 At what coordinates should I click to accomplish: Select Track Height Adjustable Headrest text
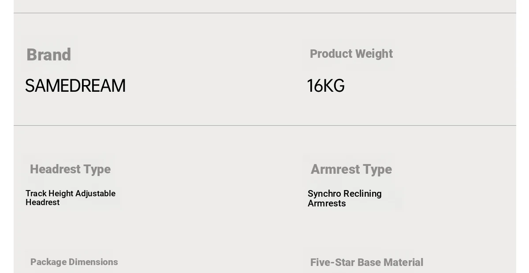71,198
